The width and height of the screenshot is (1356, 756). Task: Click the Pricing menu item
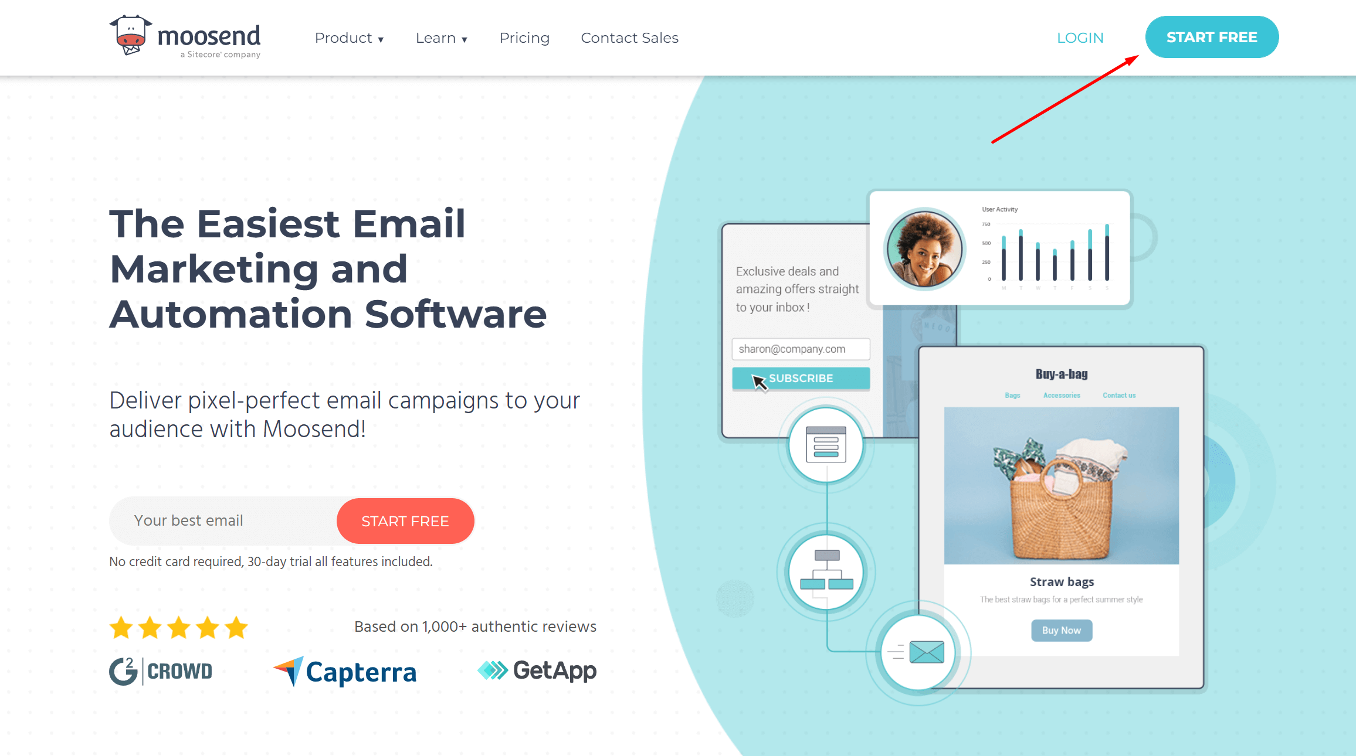click(526, 38)
